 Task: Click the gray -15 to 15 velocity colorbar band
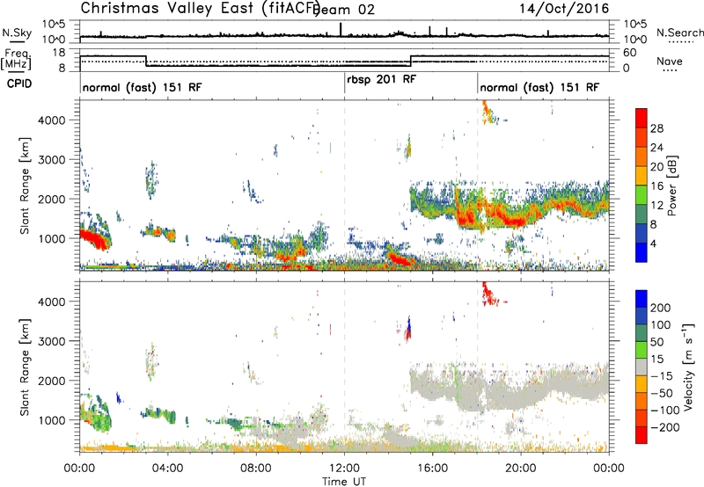pos(642,367)
